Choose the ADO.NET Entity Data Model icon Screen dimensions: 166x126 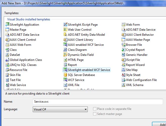[65, 35]
